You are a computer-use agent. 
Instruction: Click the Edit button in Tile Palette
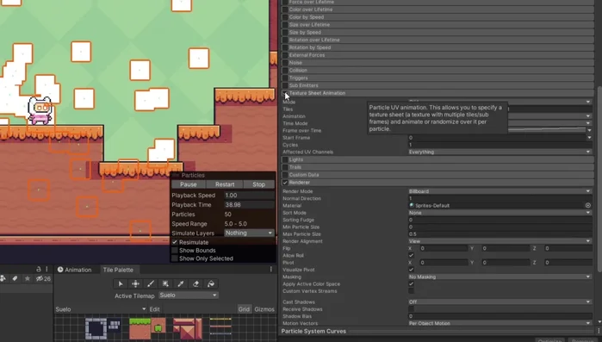155,309
